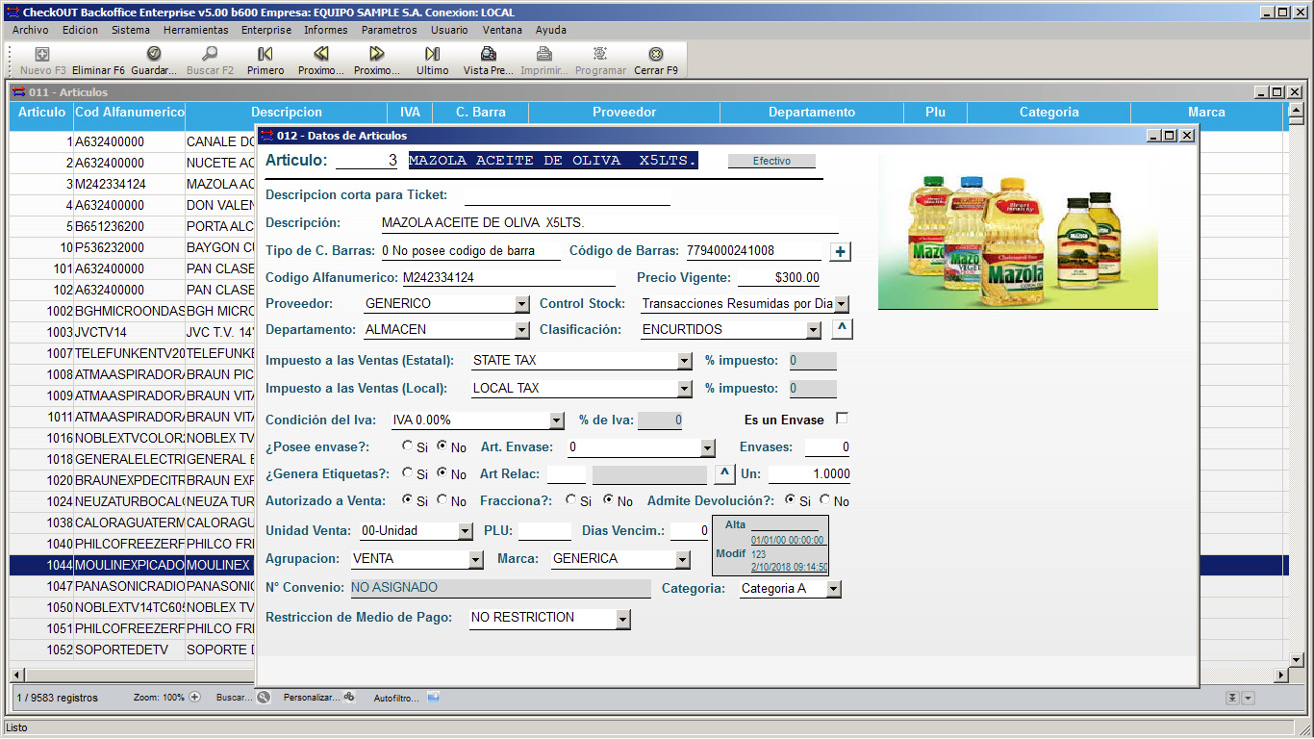Open the Agrupacion dropdown
1314x739 pixels.
(475, 559)
